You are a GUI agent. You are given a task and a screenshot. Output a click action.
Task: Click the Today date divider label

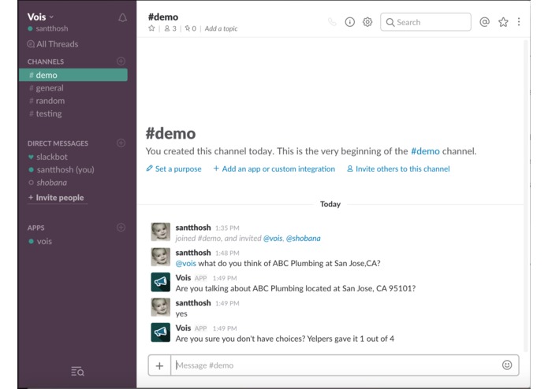(330, 204)
